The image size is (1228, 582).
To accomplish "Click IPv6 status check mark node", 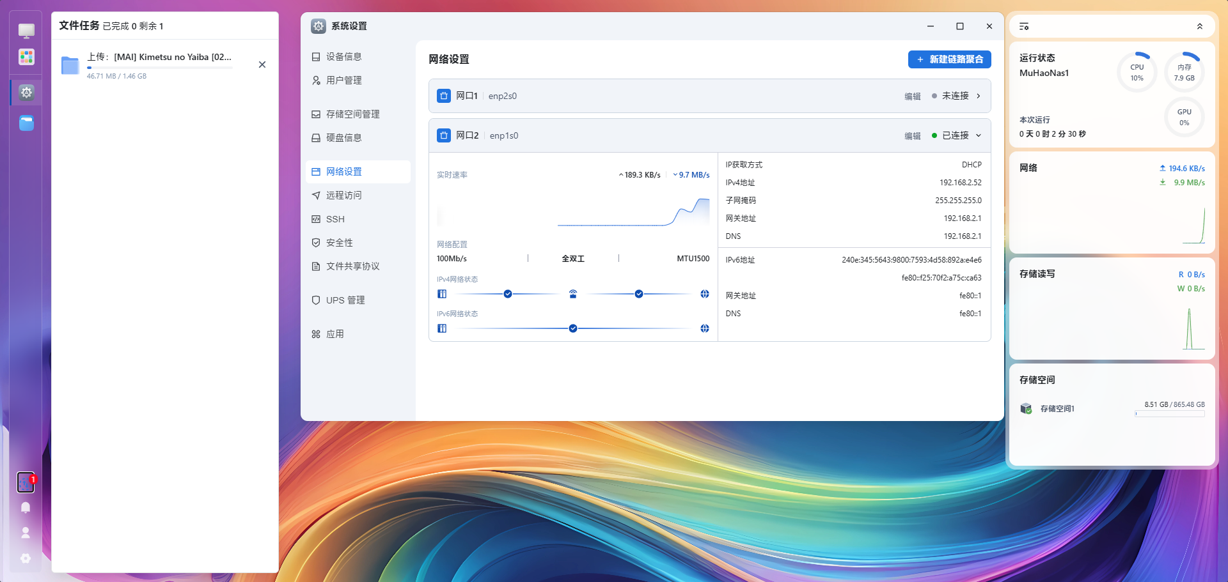I will click(x=573, y=328).
